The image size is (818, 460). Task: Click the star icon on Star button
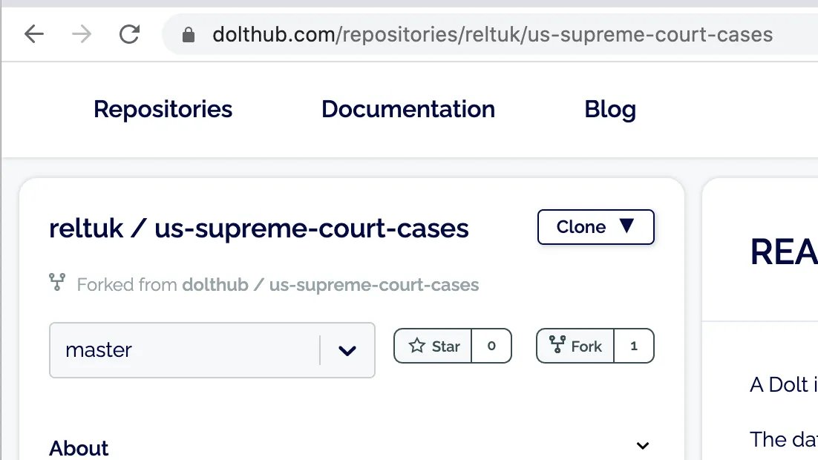pyautogui.click(x=417, y=346)
